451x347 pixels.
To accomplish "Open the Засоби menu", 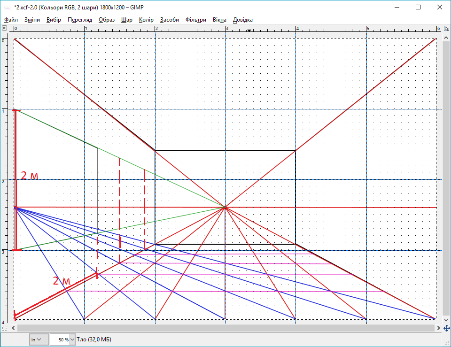I will pos(170,20).
